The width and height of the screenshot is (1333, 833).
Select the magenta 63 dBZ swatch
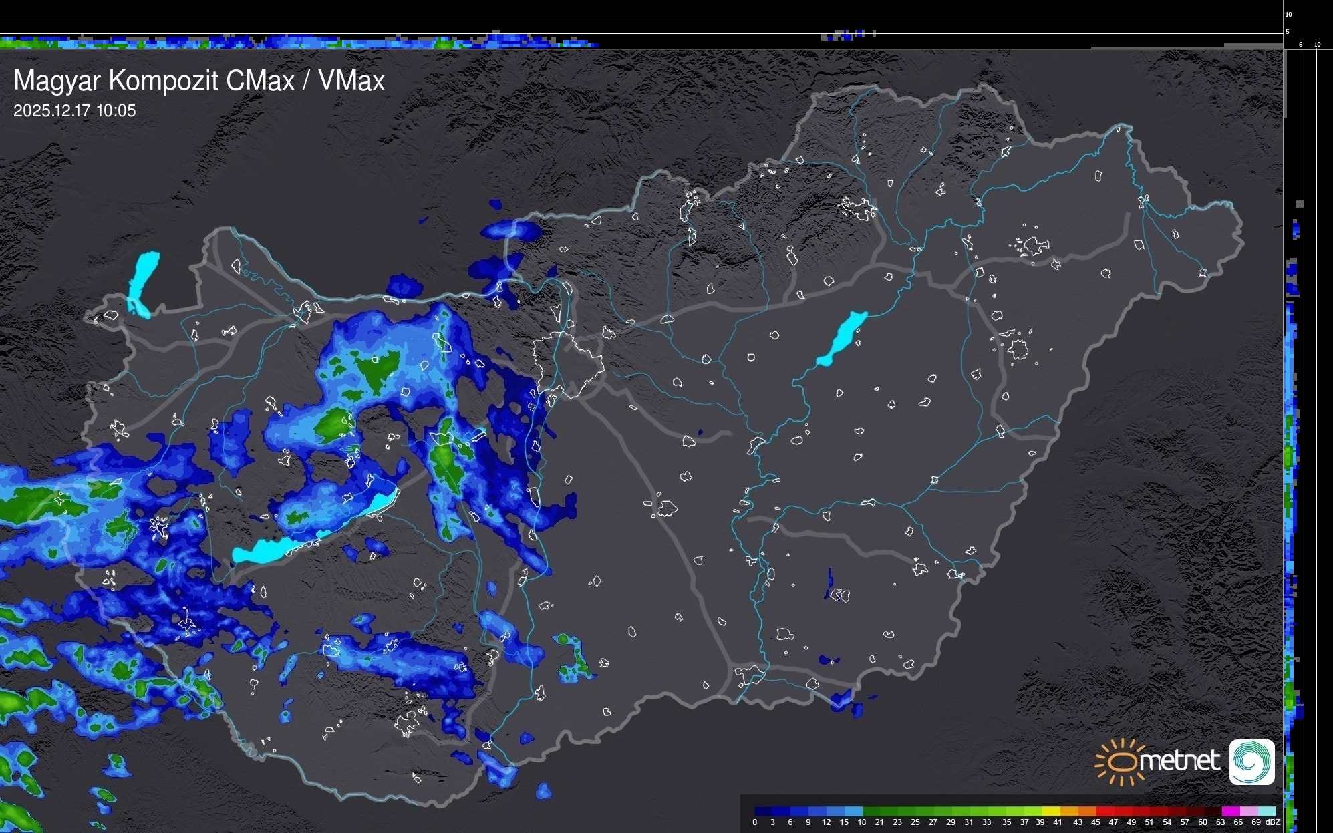tap(1230, 811)
